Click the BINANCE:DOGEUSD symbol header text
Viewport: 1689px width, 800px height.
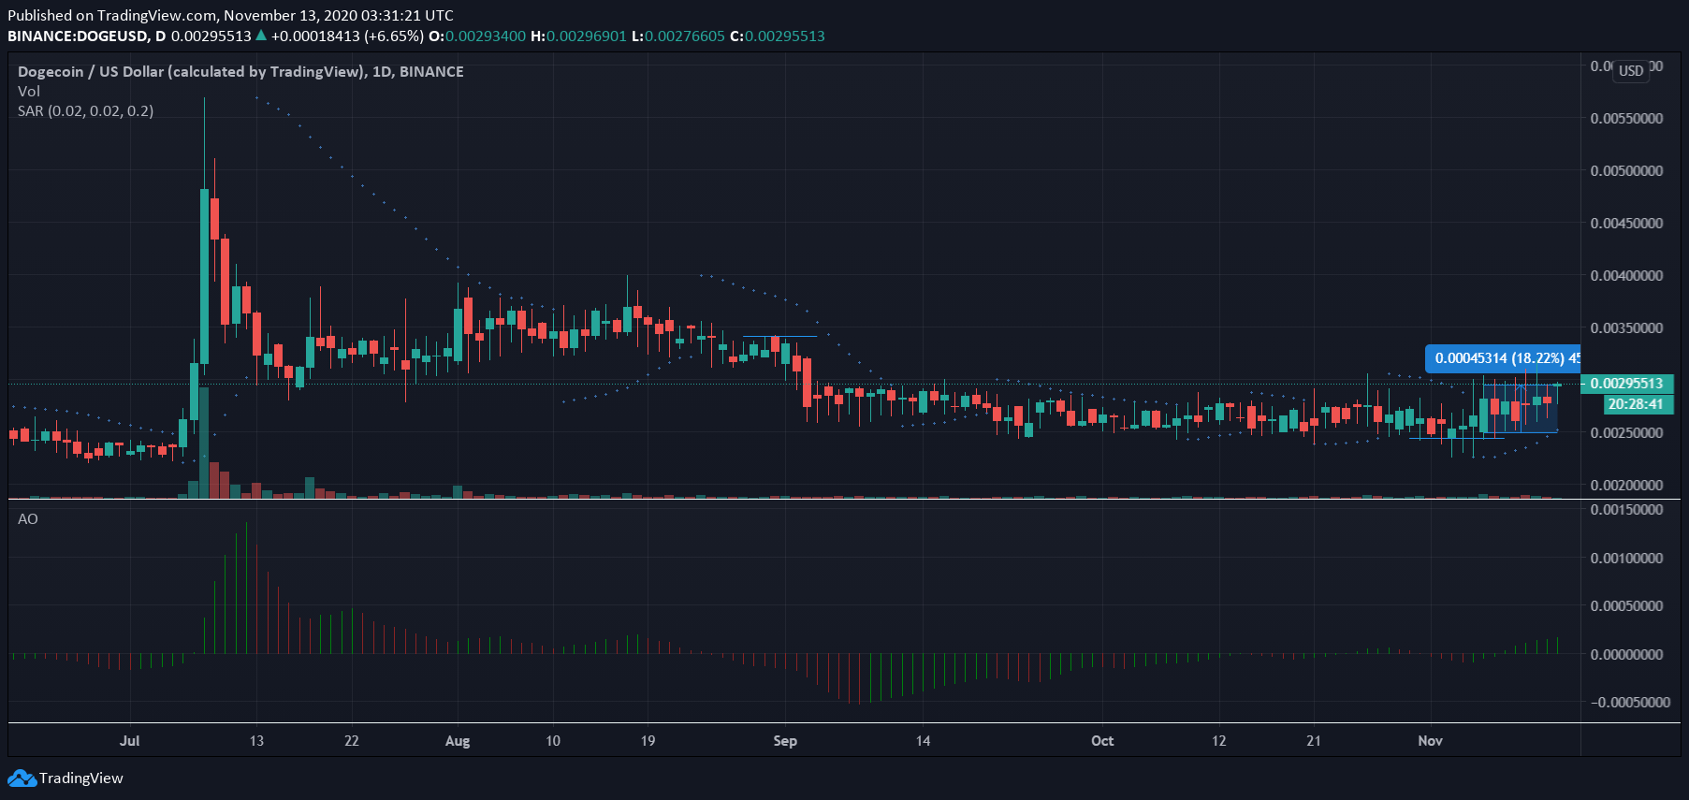pyautogui.click(x=86, y=36)
